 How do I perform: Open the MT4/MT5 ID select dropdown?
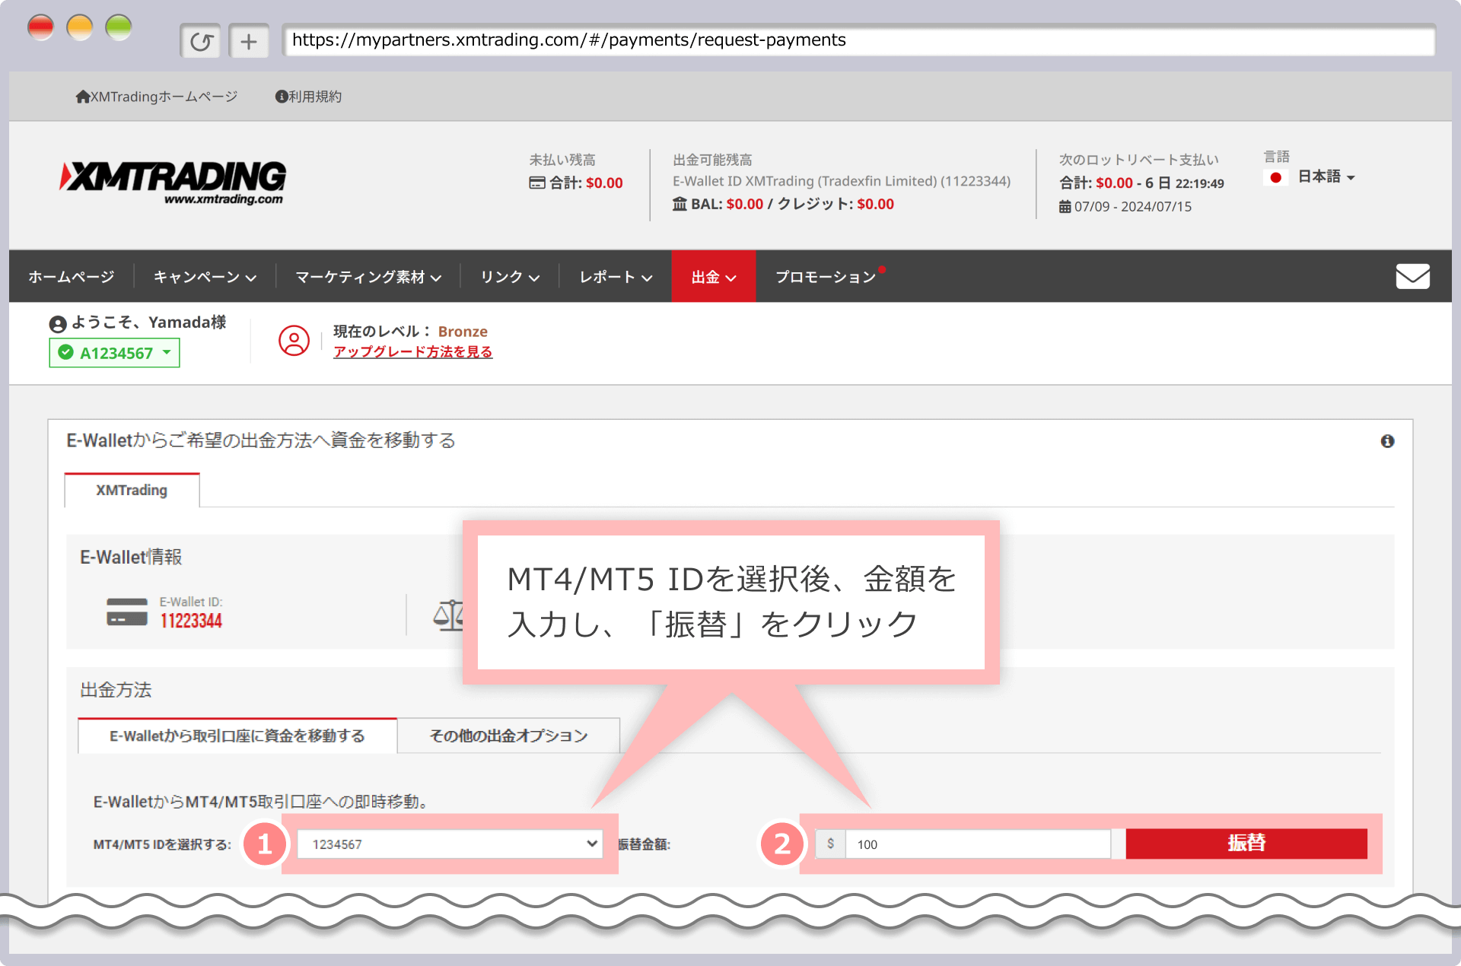tap(450, 844)
